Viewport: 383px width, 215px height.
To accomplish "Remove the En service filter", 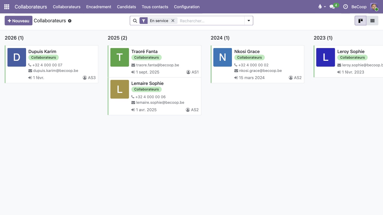I will coord(173,20).
